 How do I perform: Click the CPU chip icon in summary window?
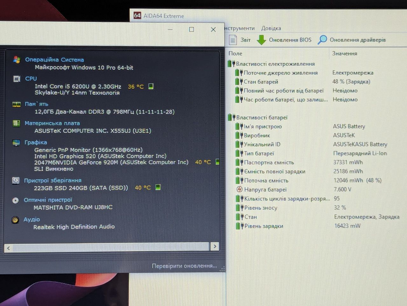[17, 79]
